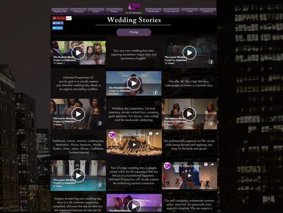Click Watch Later icon on cake table video

pyautogui.click(x=151, y=134)
